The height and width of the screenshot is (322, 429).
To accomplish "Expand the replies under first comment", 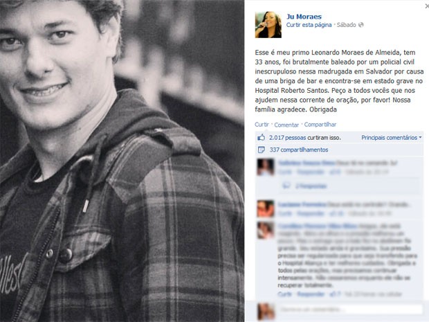I will 311,186.
